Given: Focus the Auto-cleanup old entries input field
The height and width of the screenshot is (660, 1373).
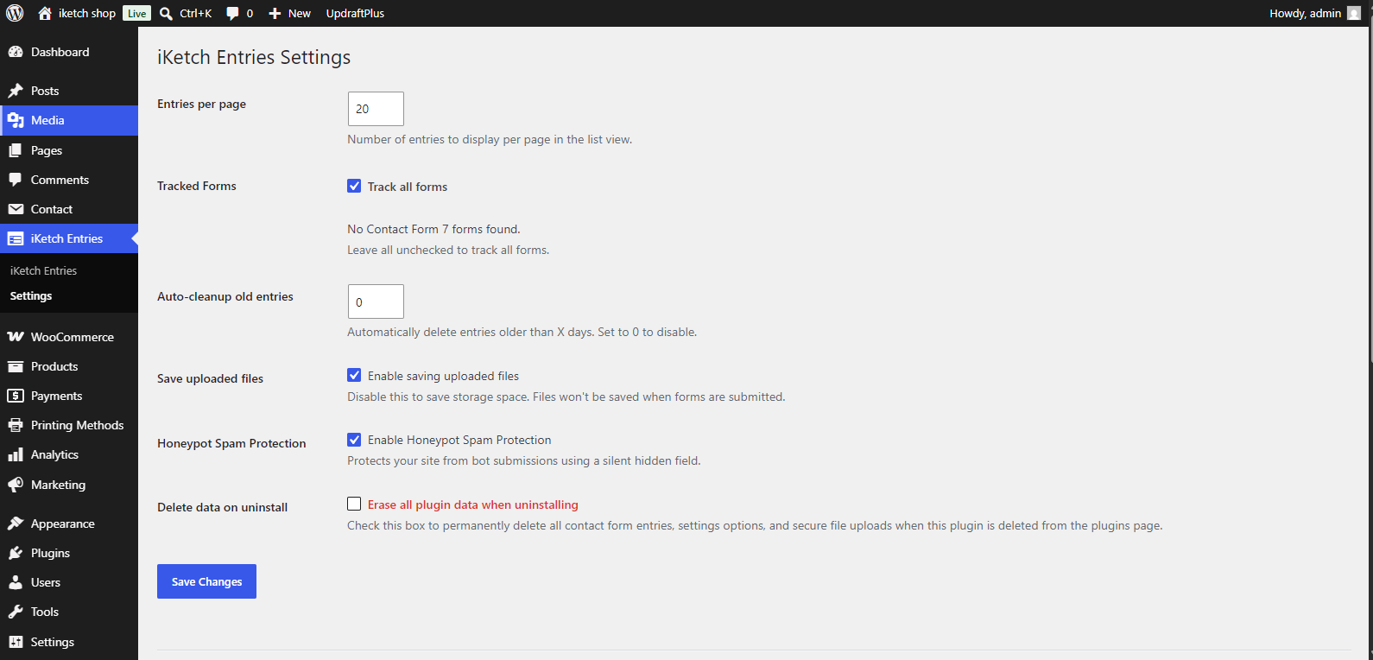Looking at the screenshot, I should [376, 301].
